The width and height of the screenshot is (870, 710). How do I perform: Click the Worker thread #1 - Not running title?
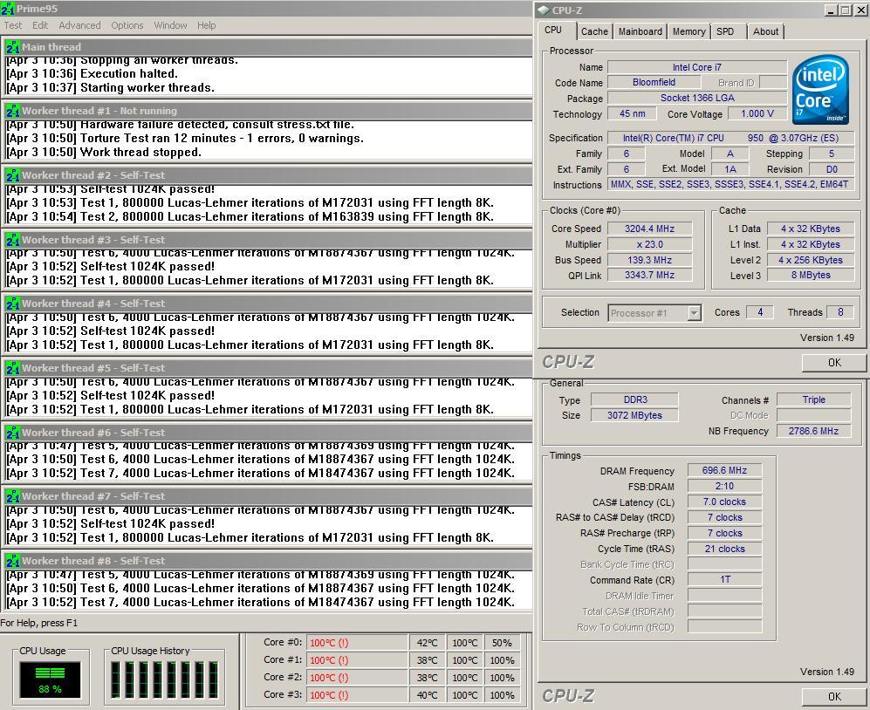click(x=99, y=111)
